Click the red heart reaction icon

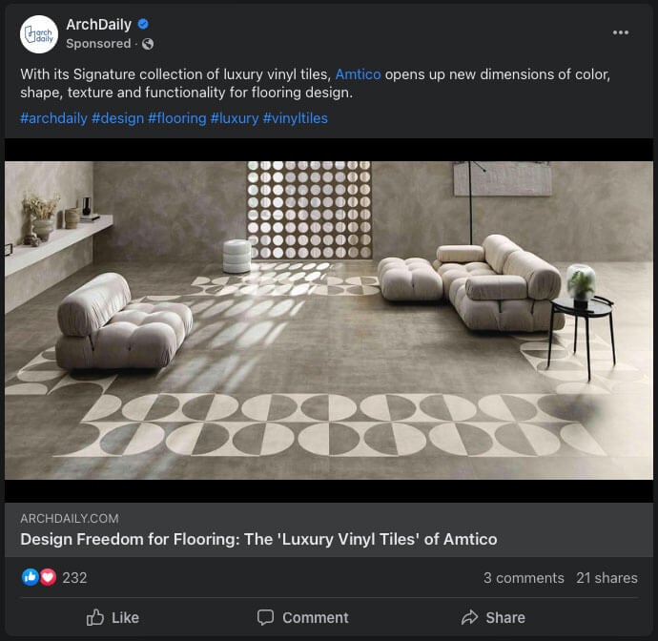click(47, 577)
